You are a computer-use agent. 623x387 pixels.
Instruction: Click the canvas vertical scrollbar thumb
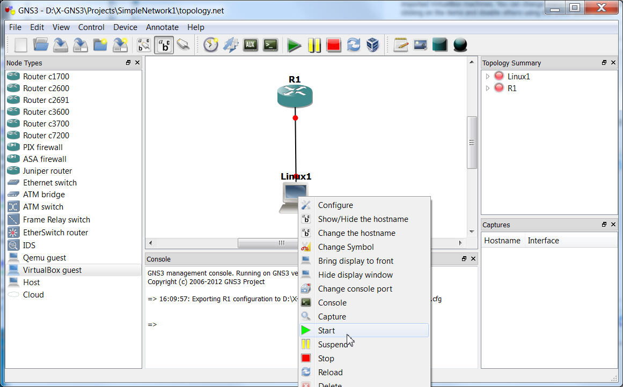(x=472, y=143)
